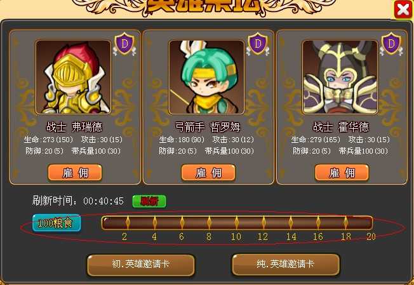Select the green-haired archer 哲罗姆 portrait
Viewport: 414px width, 285px height.
(207, 77)
